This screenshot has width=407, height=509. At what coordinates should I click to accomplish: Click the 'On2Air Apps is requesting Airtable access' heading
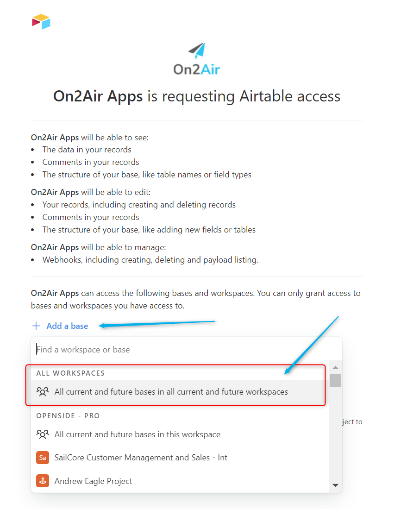click(197, 96)
